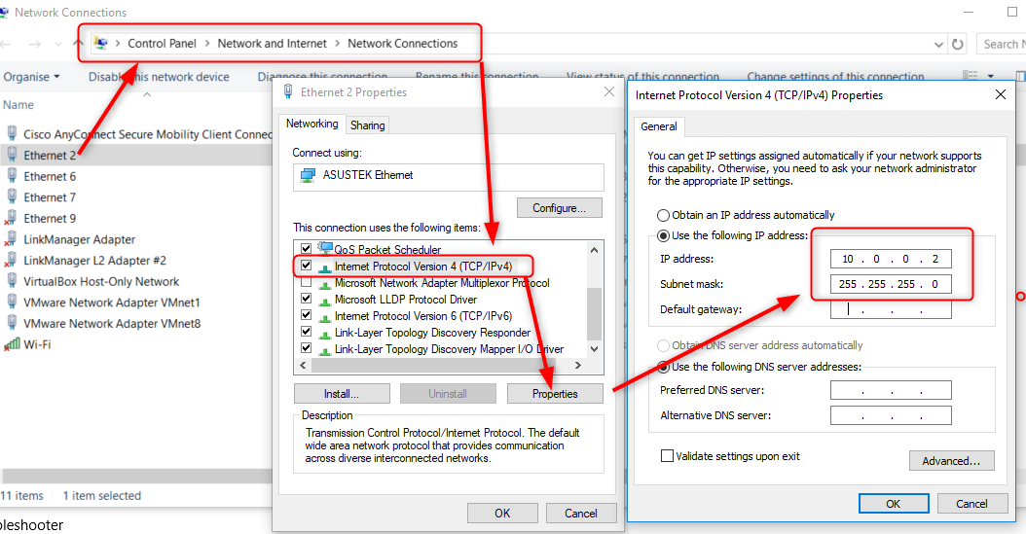Viewport: 1026px width, 534px height.
Task: Click the refresh icon in address bar
Action: click(957, 44)
